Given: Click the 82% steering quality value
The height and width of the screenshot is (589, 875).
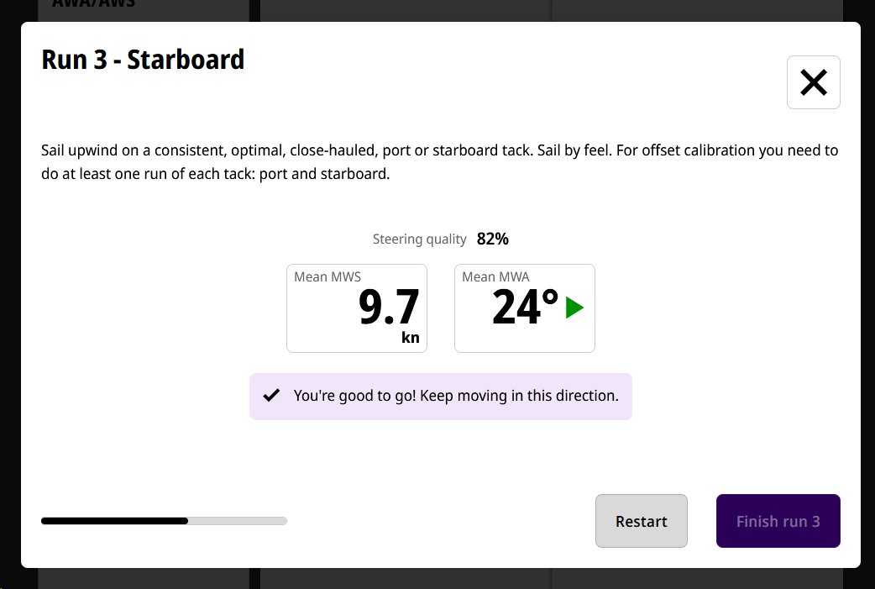Looking at the screenshot, I should click(x=493, y=239).
